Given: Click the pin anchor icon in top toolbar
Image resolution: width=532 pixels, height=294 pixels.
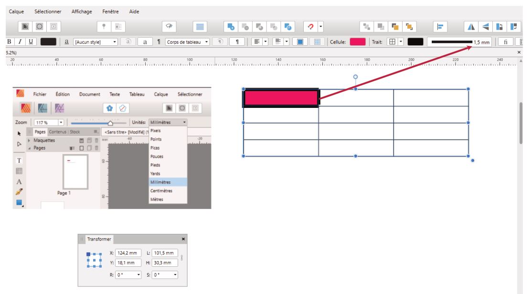Looking at the screenshot, I should tap(104, 26).
